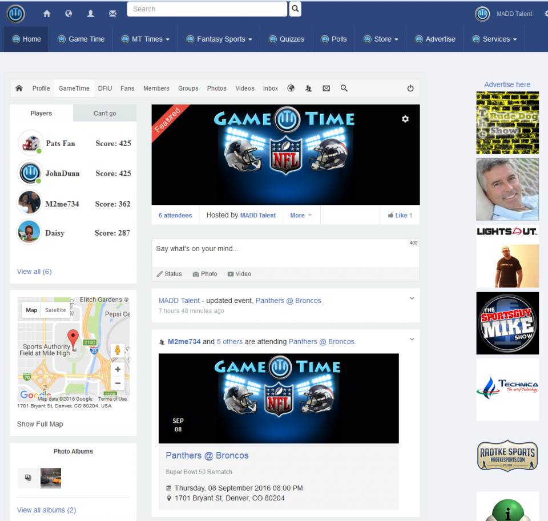Click the search magnifier button beside search box
The height and width of the screenshot is (521, 548).
[295, 9]
